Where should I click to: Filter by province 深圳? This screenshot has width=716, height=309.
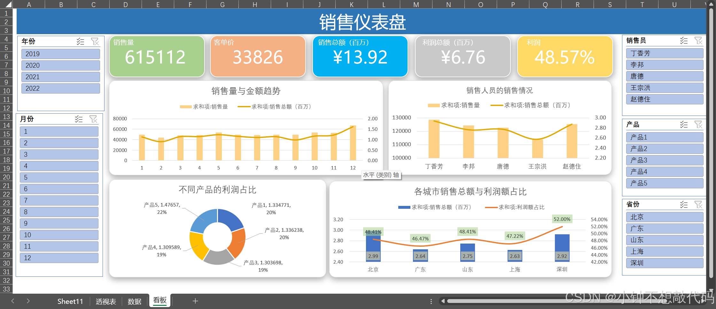tap(665, 263)
